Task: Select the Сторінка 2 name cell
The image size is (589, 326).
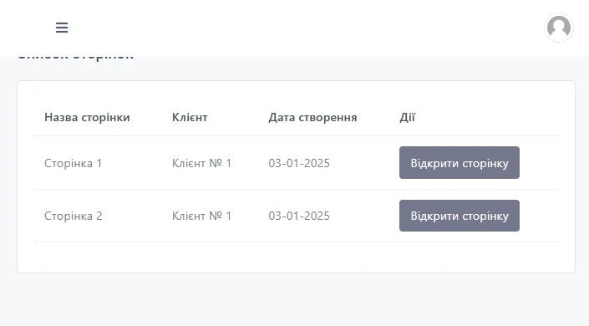Action: tap(74, 216)
